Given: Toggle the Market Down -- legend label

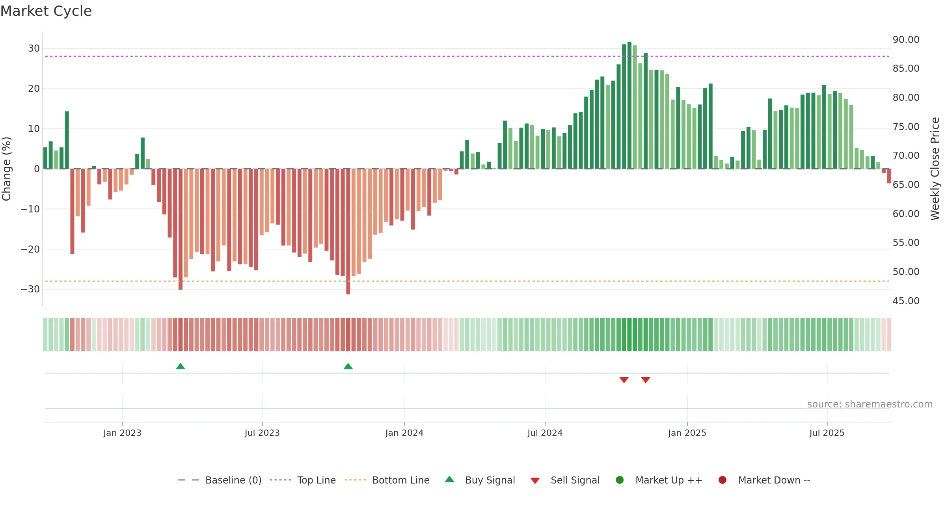Looking at the screenshot, I should 774,480.
